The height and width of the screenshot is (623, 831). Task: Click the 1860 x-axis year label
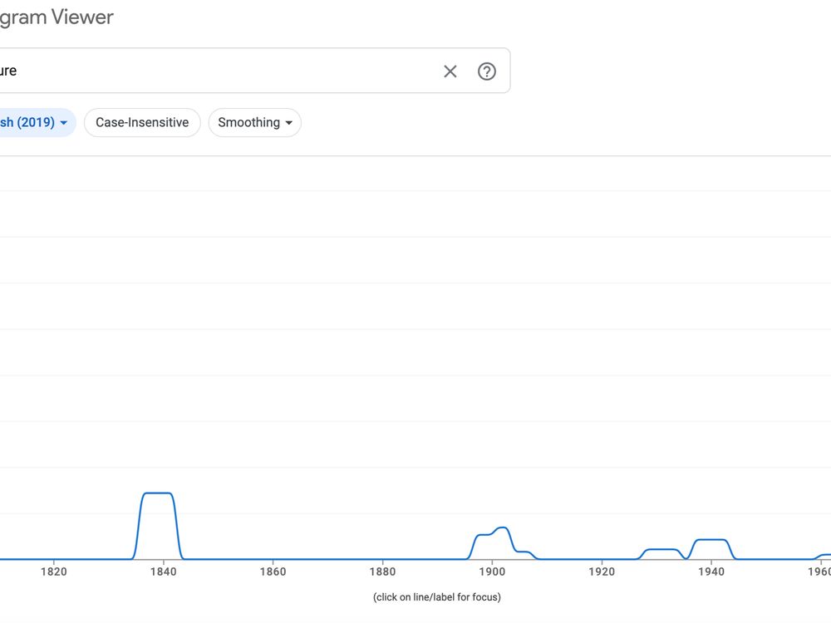[273, 571]
